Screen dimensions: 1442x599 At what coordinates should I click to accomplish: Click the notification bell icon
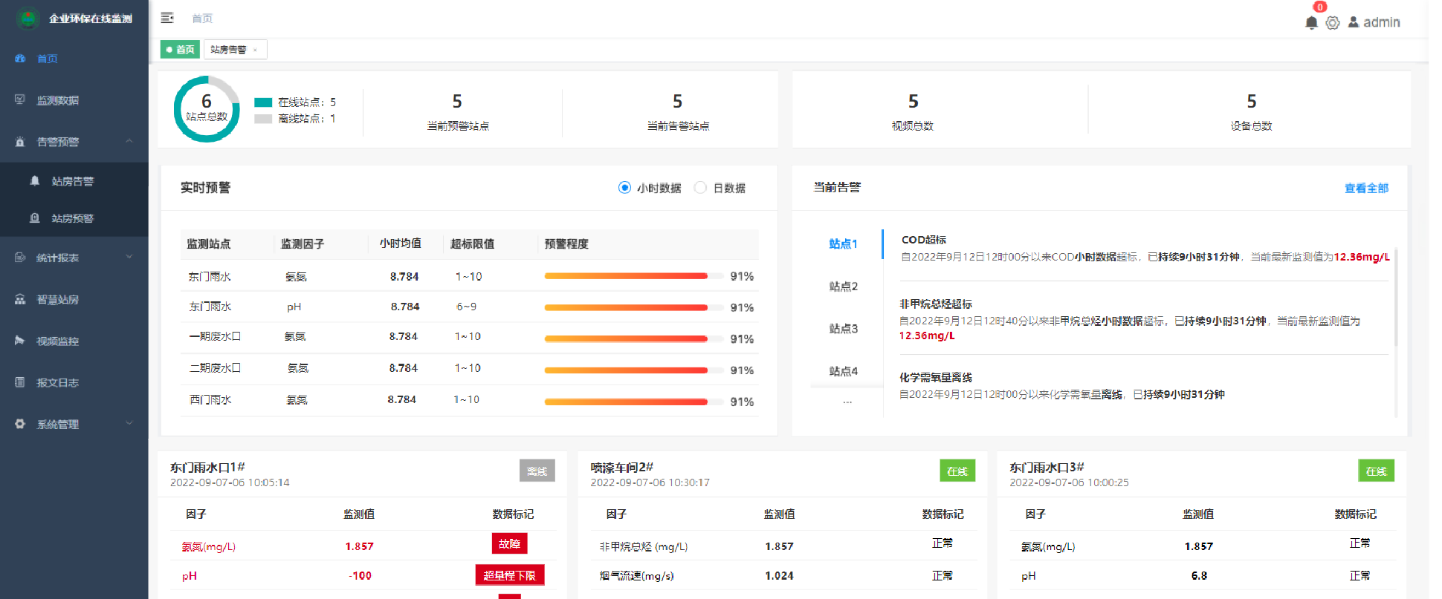(1311, 23)
